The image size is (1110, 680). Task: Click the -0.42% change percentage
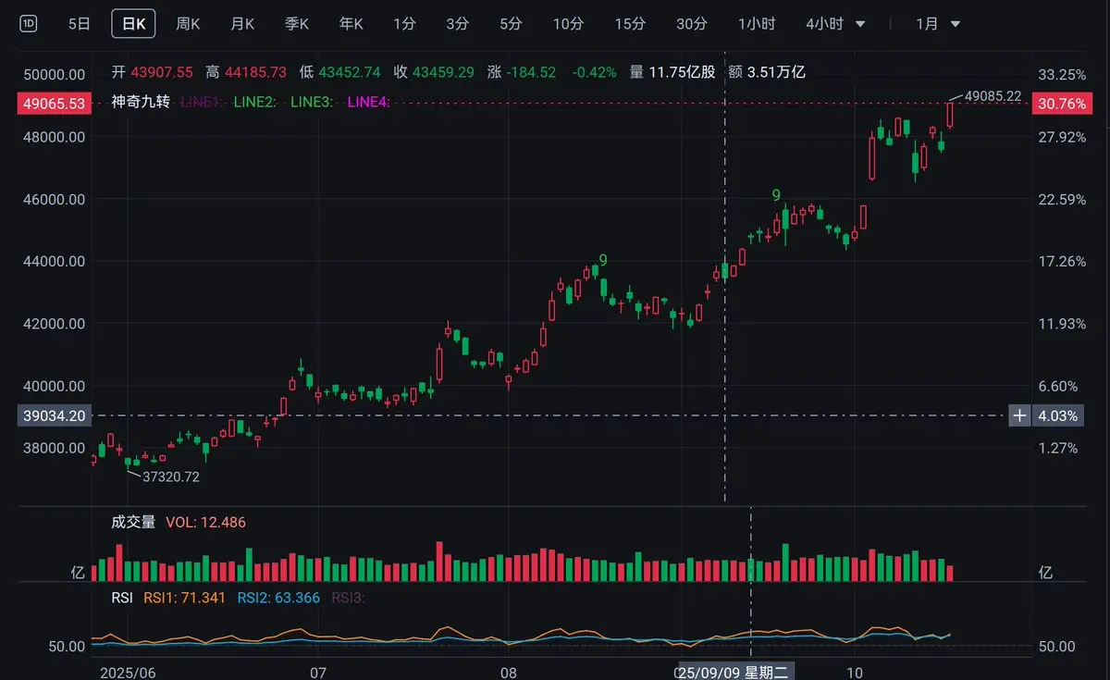coord(594,71)
